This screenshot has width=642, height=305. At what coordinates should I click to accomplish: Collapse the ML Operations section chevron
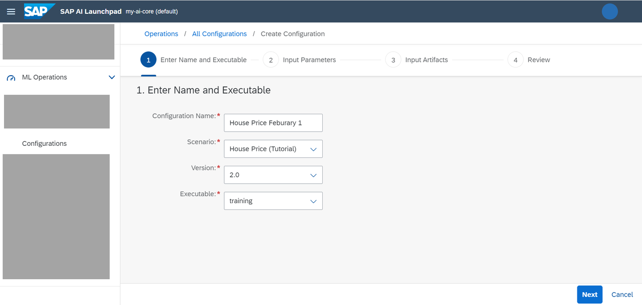pyautogui.click(x=112, y=77)
